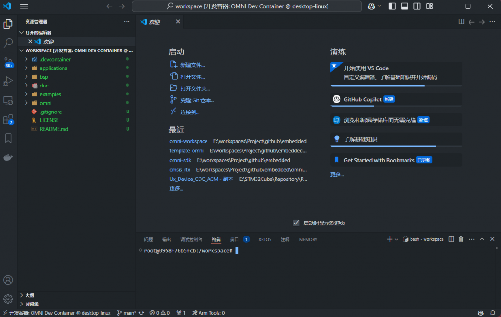Open Explorer panel More Actions ellipsis
The image size is (501, 317).
[127, 22]
